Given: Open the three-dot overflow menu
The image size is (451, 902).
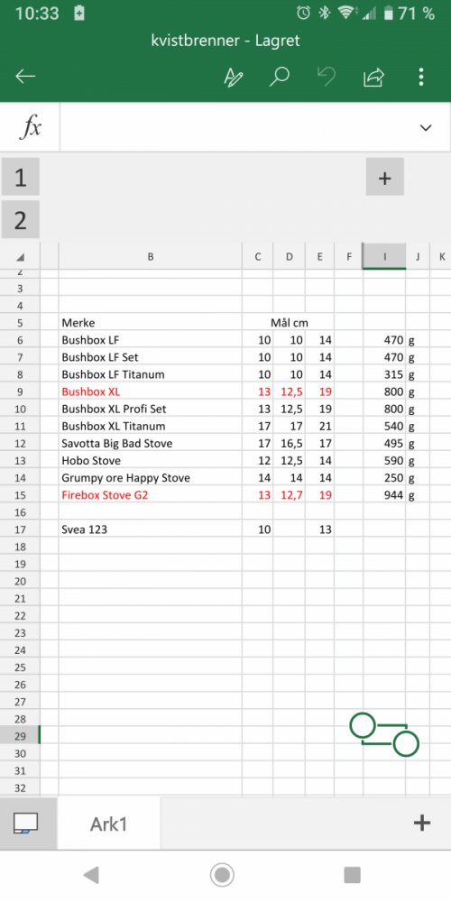Looking at the screenshot, I should [421, 77].
